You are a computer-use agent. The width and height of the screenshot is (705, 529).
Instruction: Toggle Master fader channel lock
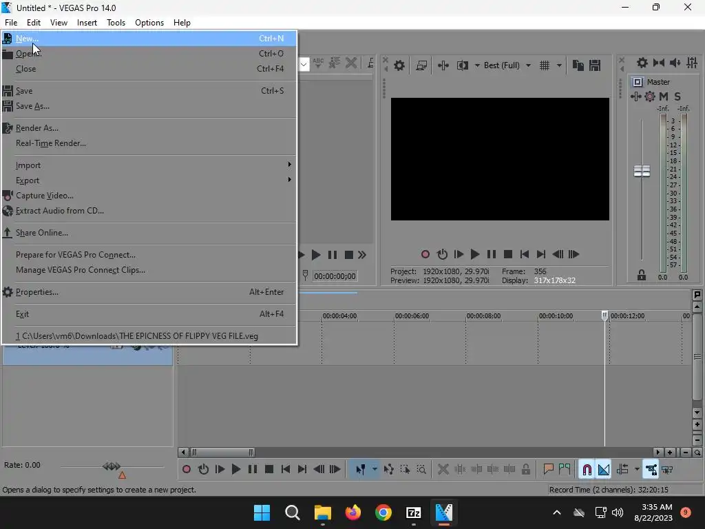[642, 276]
